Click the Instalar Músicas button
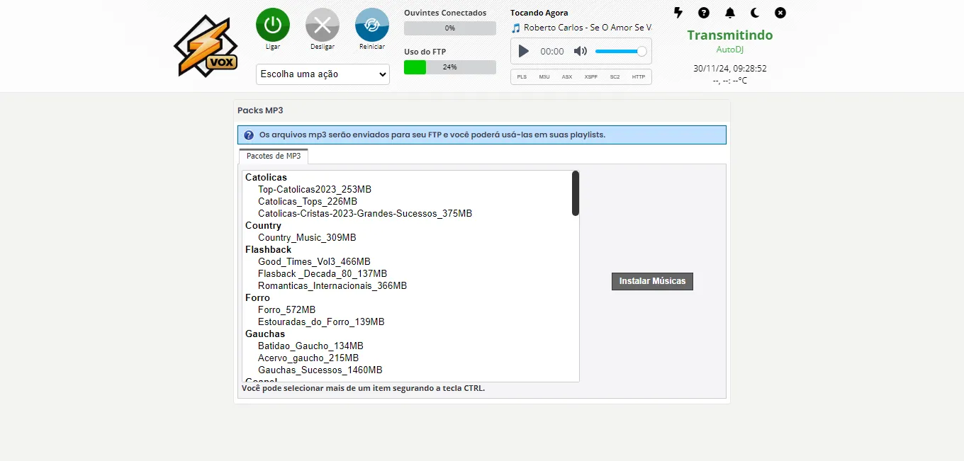The height and width of the screenshot is (461, 964). coord(652,281)
